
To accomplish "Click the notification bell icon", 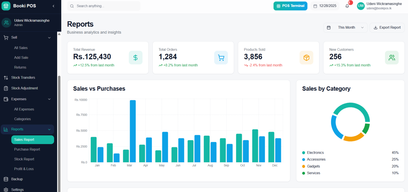I will click(x=347, y=6).
